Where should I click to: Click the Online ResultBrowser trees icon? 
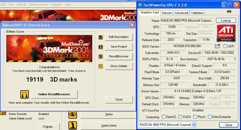(x=25, y=94)
